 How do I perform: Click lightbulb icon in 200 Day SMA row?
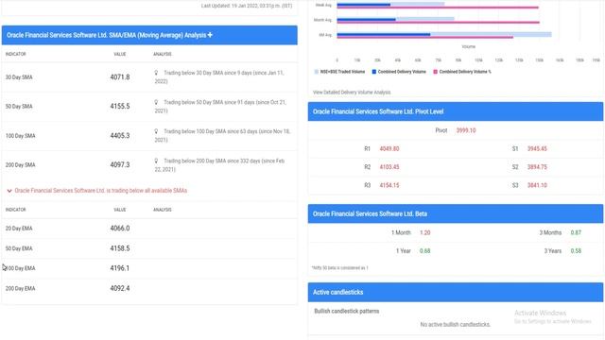[156, 161]
